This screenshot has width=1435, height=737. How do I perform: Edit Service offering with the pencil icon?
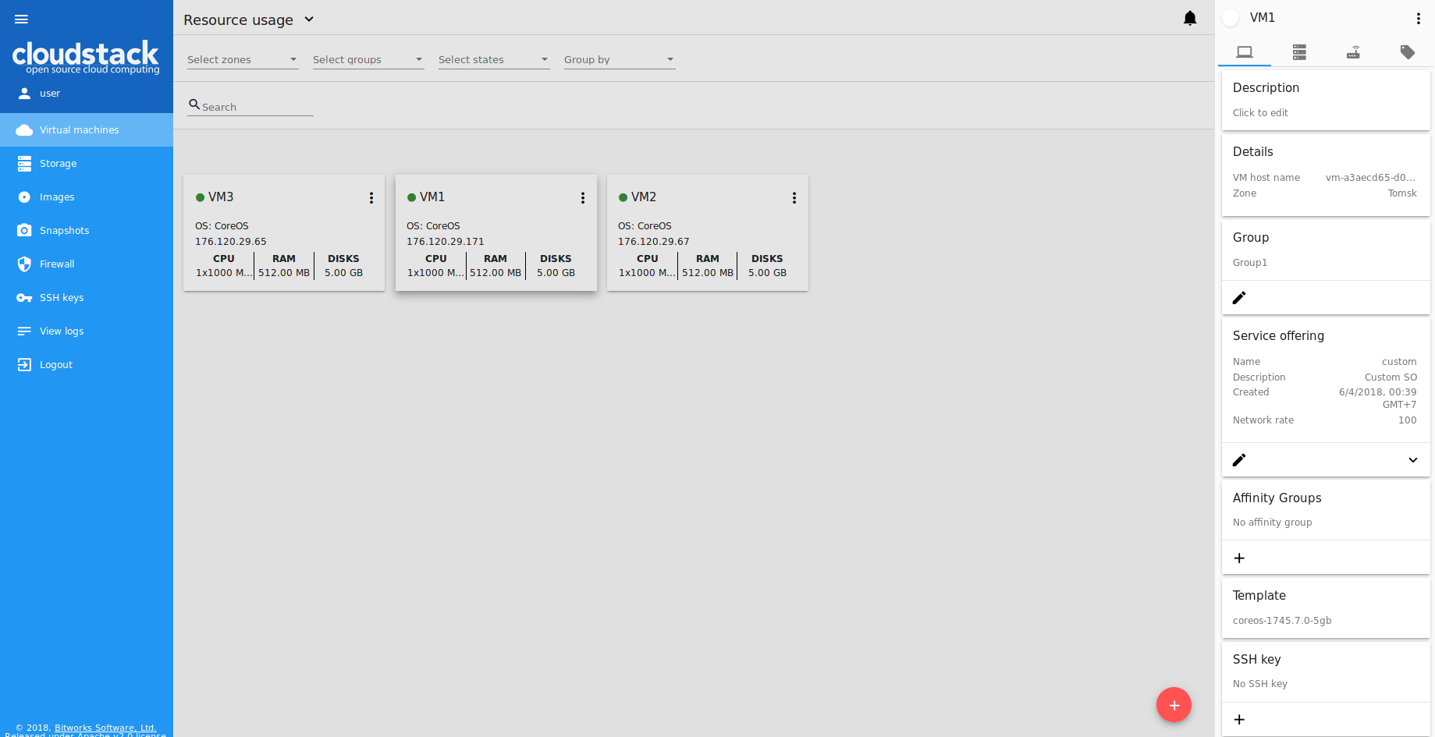click(x=1239, y=460)
